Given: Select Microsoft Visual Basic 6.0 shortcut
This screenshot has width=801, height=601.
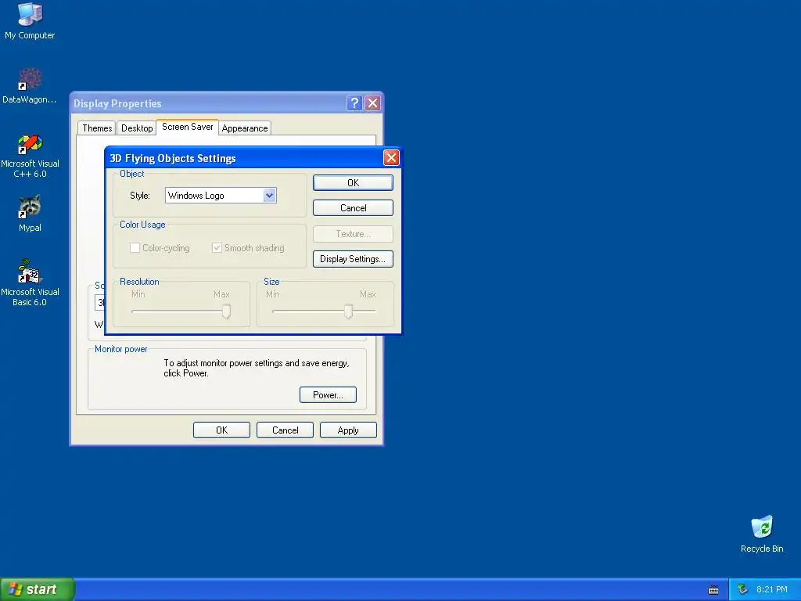Looking at the screenshot, I should coord(30,283).
